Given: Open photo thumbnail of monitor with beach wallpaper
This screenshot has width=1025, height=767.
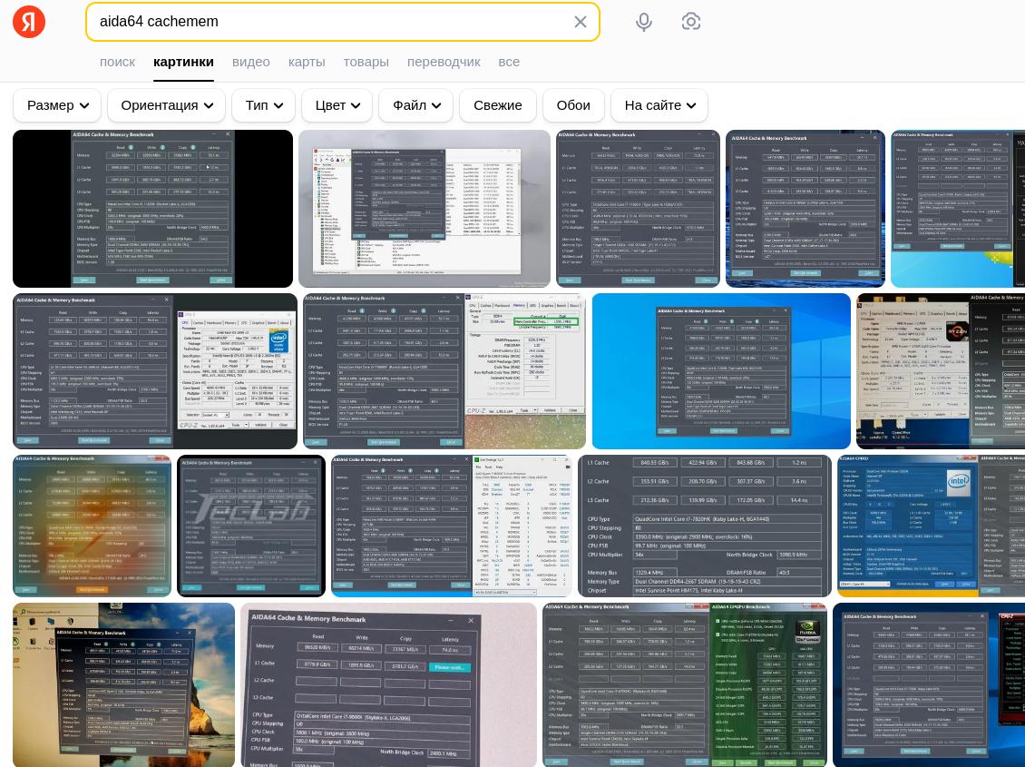Looking at the screenshot, I should (123, 684).
